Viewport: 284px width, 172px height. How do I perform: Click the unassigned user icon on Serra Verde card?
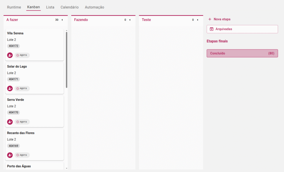(10, 122)
